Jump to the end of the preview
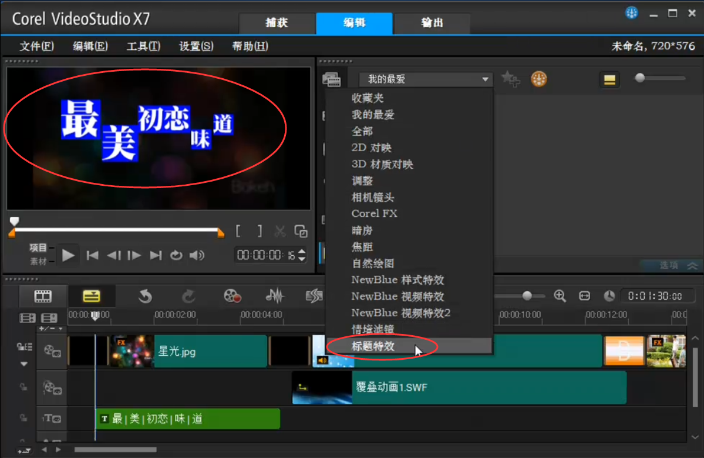704x458 pixels. pyautogui.click(x=156, y=255)
